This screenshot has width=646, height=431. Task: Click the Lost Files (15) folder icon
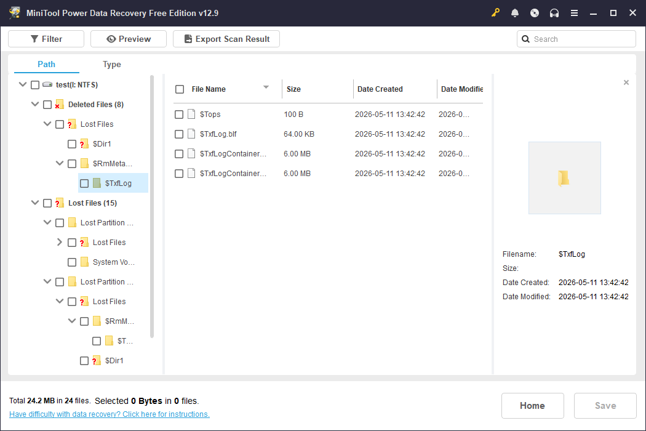(x=59, y=203)
